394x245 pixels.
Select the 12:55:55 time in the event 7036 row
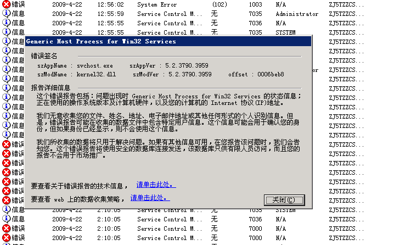coord(110,23)
